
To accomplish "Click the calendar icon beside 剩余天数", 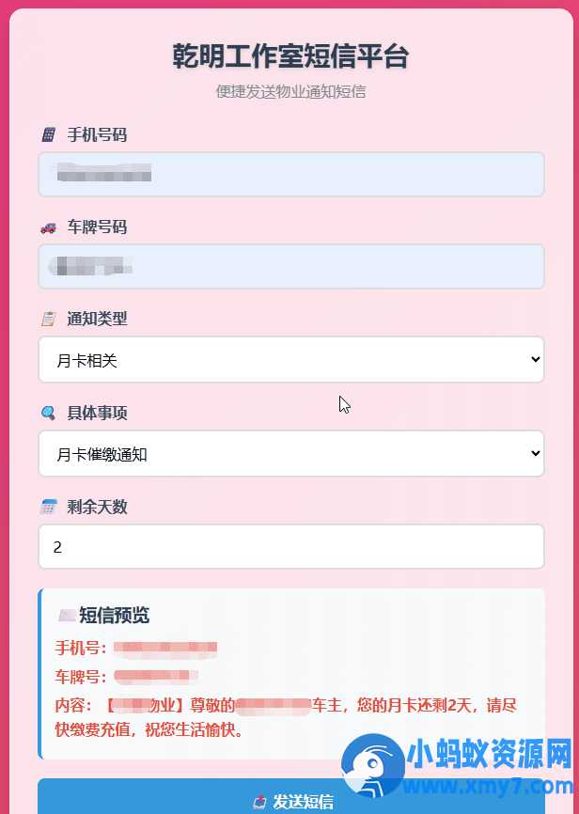I will pos(47,507).
